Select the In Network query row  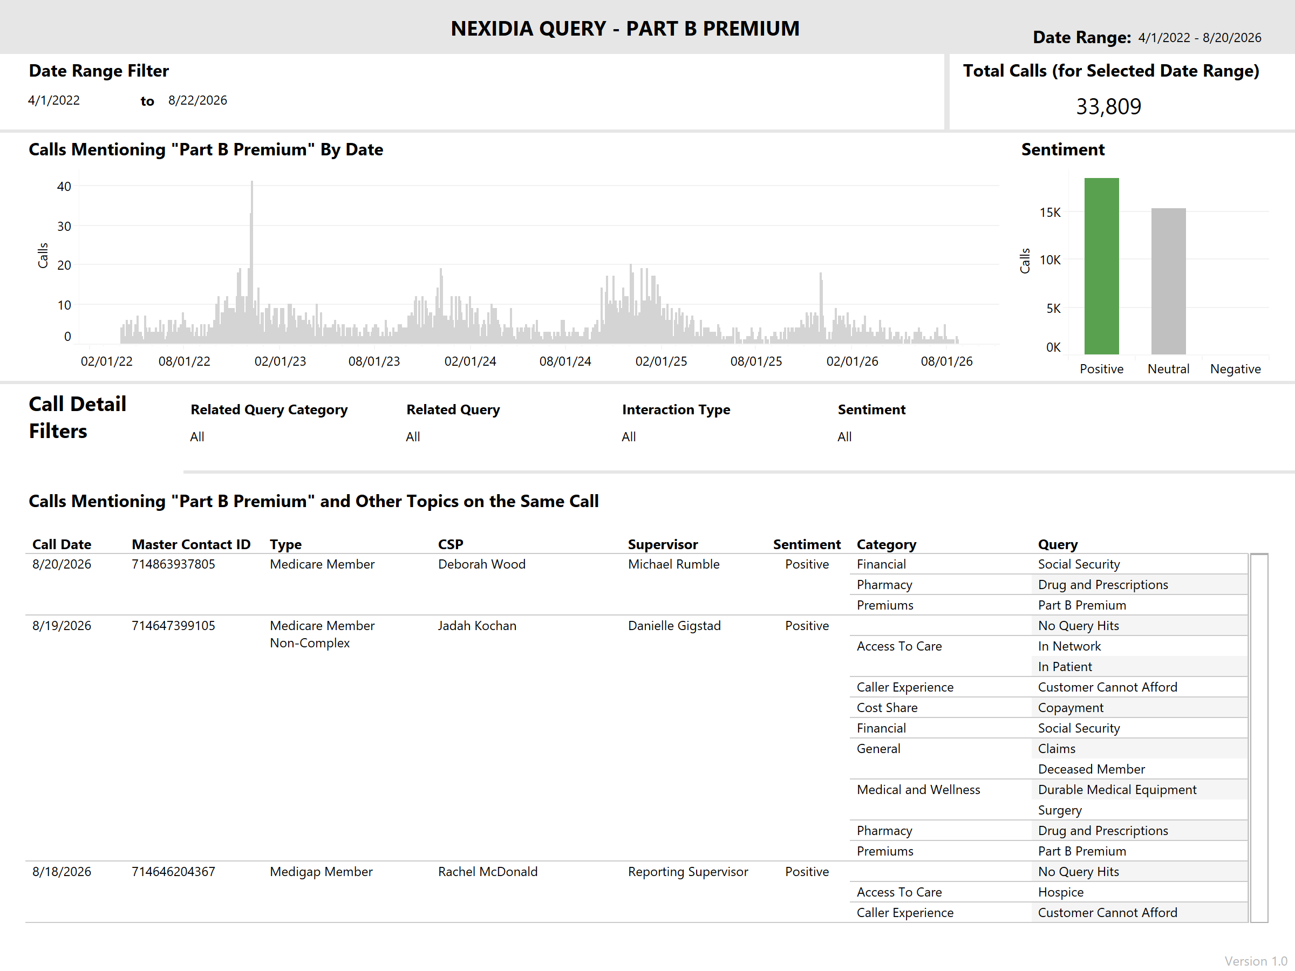[1069, 646]
